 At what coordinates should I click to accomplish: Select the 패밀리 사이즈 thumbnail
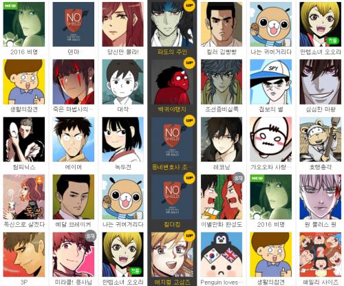pos(320,254)
